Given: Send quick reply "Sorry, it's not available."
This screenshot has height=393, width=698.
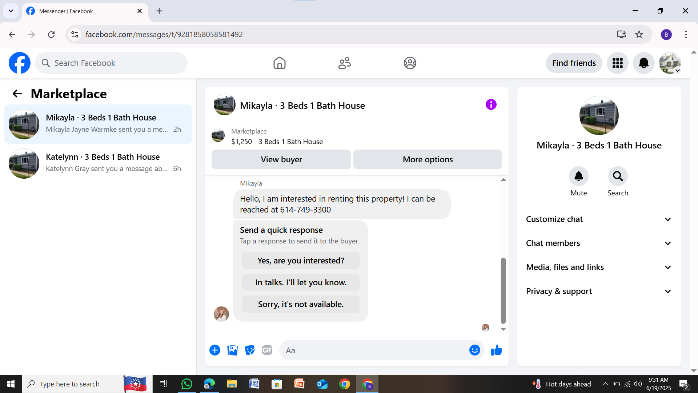Looking at the screenshot, I should point(301,304).
